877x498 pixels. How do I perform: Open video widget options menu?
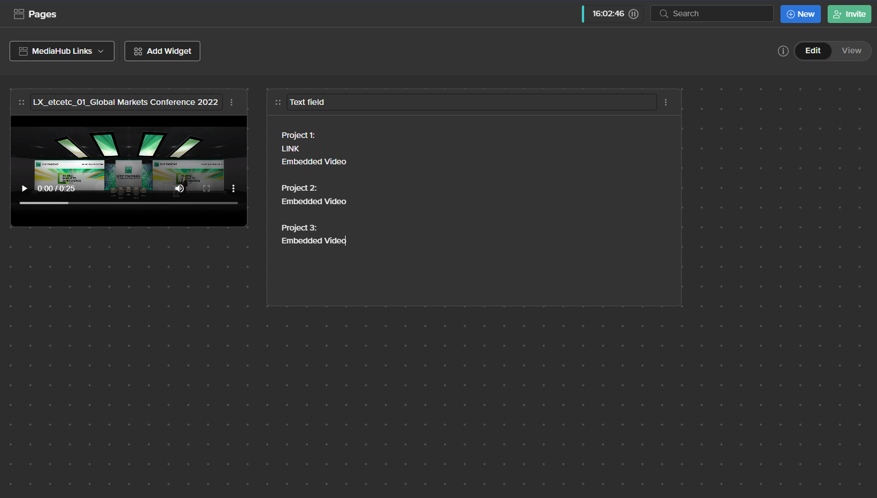click(x=231, y=102)
